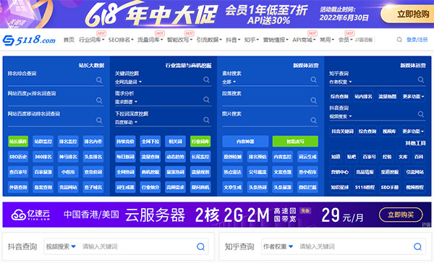
Task: Click the 5118.com logo
Action: click(x=29, y=40)
